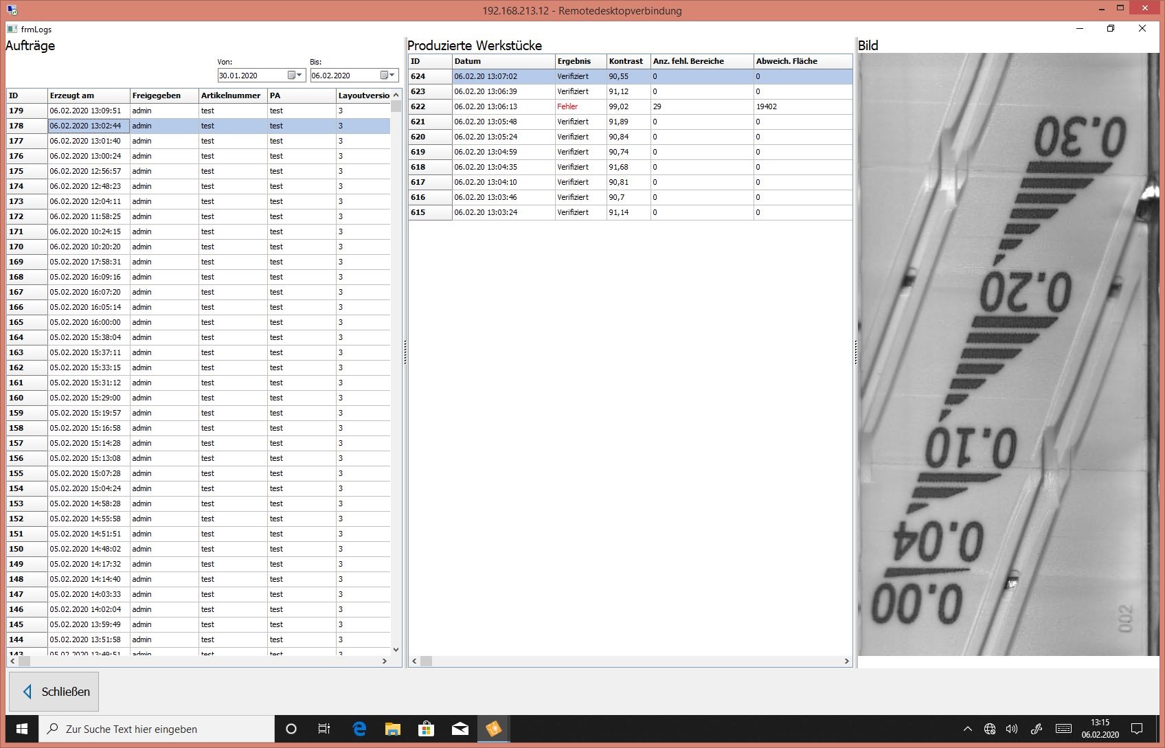
Task: Open Cortana circle icon in taskbar
Action: point(291,729)
